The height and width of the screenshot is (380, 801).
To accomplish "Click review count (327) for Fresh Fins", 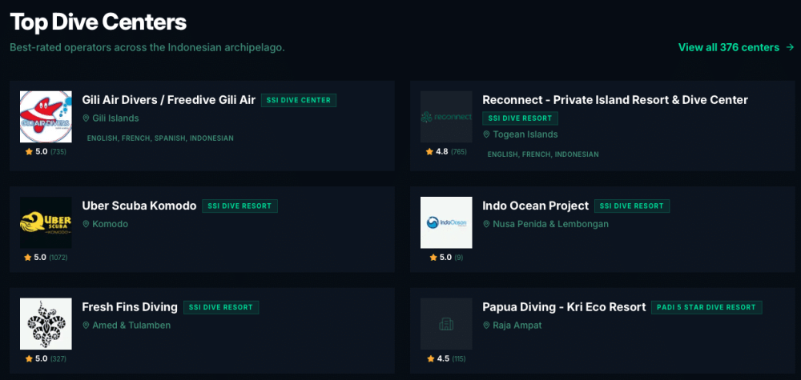I will 58,359.
